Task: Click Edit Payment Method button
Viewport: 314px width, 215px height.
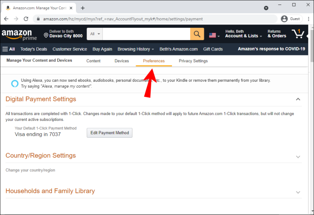Action: point(110,133)
